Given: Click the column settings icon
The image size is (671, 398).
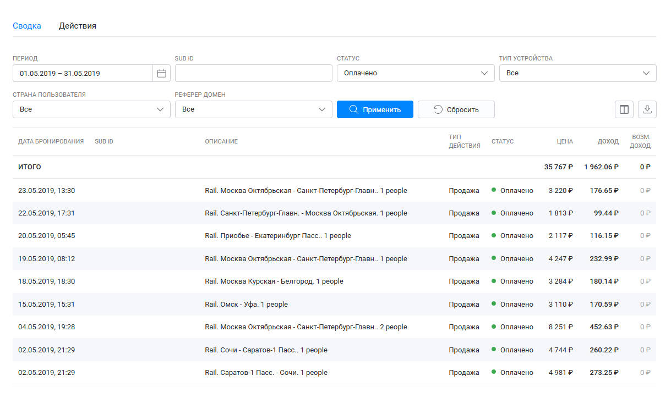Looking at the screenshot, I should 624,109.
